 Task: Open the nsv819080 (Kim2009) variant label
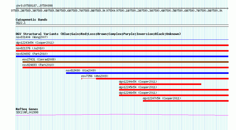(81, 70)
